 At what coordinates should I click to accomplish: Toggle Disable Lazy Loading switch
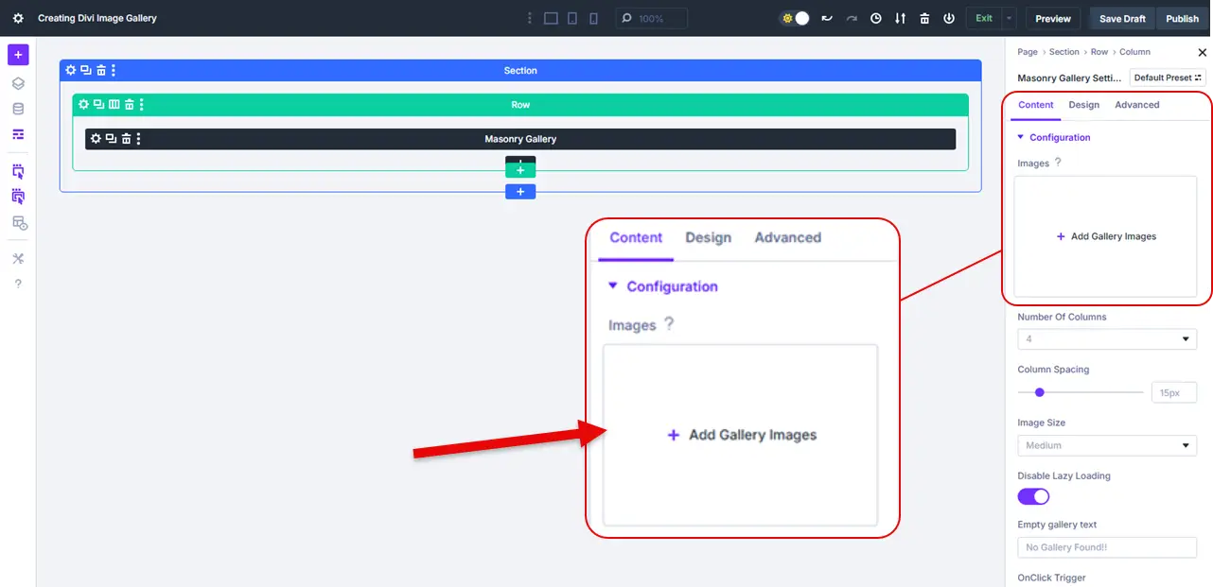point(1033,496)
